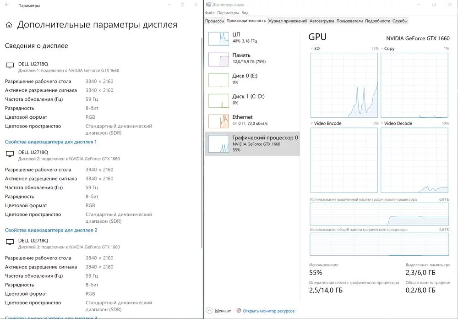The image size is (458, 319).
Task: Click the 2,3/6,0 ГБ dedicated memory value
Action: coord(420,273)
